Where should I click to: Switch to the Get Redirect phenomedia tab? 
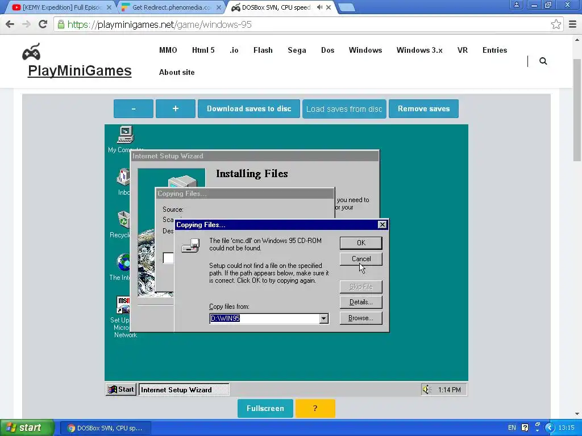point(172,7)
